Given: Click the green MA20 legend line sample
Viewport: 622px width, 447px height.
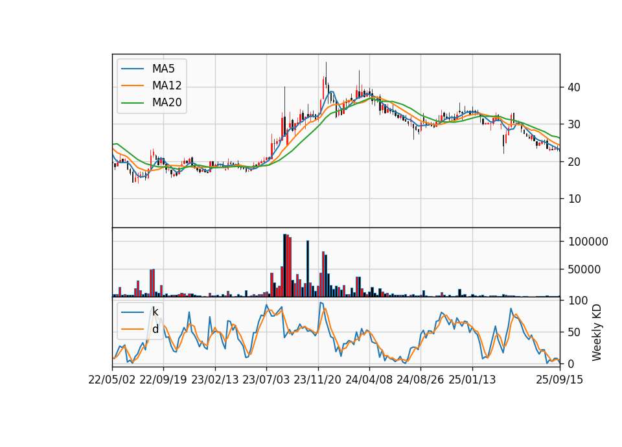Looking at the screenshot, I should tap(132, 103).
